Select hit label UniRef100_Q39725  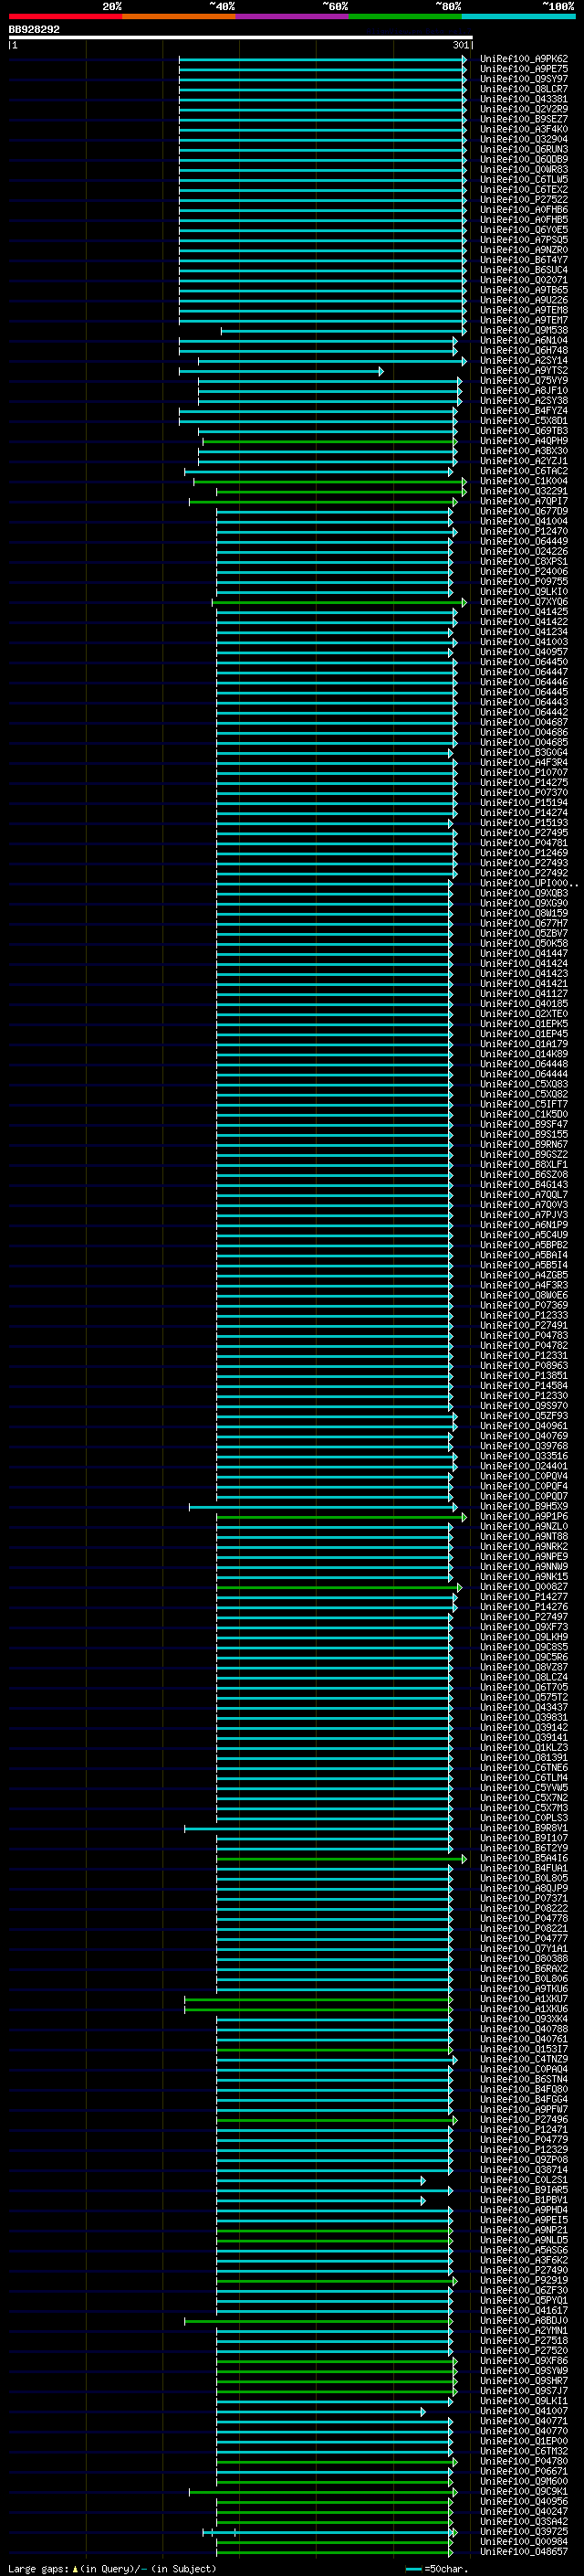524,2531
